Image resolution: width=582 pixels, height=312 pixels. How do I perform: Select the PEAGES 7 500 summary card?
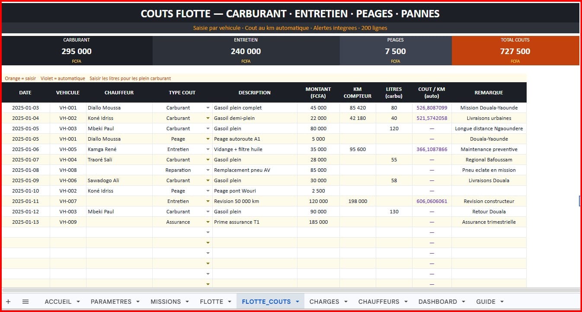click(396, 51)
